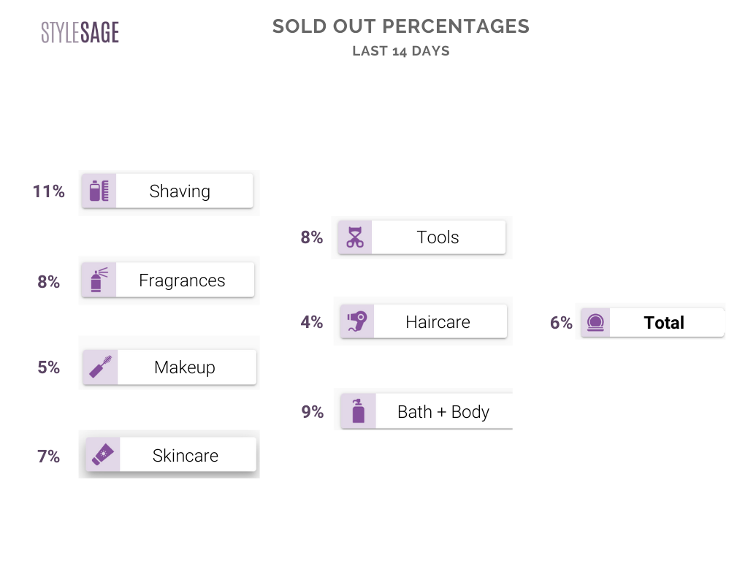748x561 pixels.
Task: Click the StyleSage logo
Action: (80, 32)
